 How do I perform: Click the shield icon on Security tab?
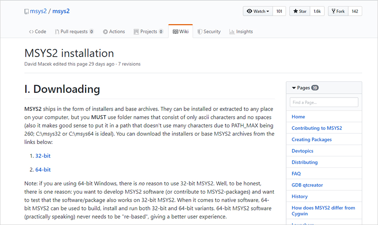click(x=200, y=32)
